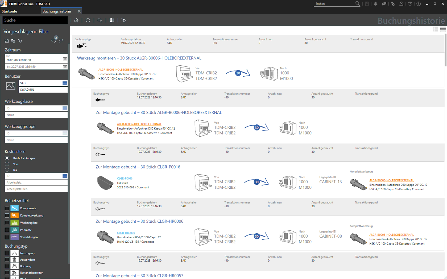Image resolution: width=447 pixels, height=279 pixels.
Task: Click the Home toolbar icon
Action: 76,20
